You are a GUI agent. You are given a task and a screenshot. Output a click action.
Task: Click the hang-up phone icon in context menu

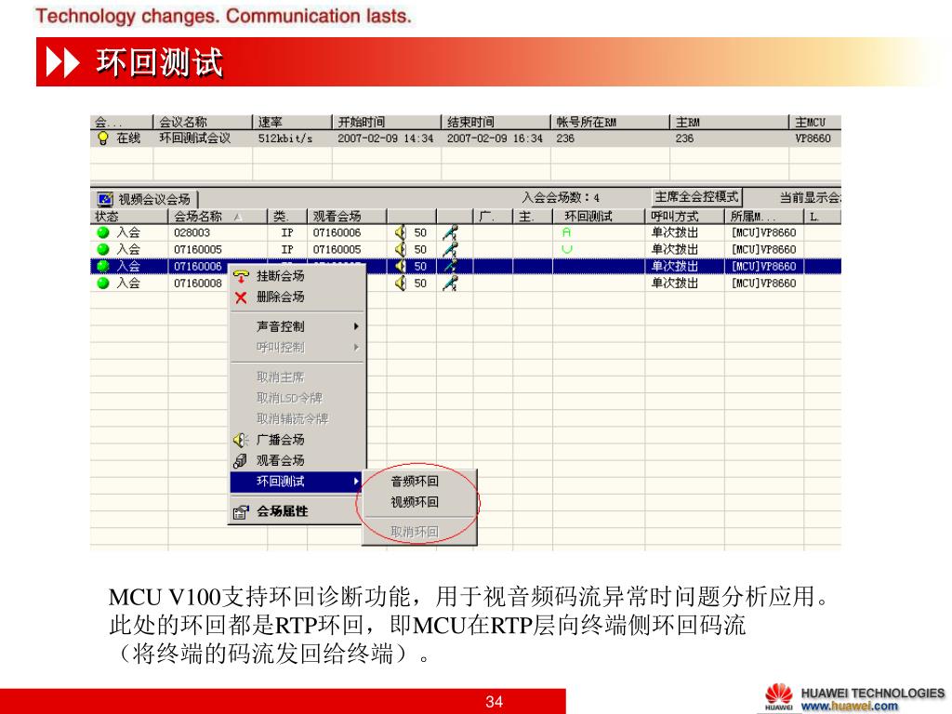pyautogui.click(x=241, y=276)
